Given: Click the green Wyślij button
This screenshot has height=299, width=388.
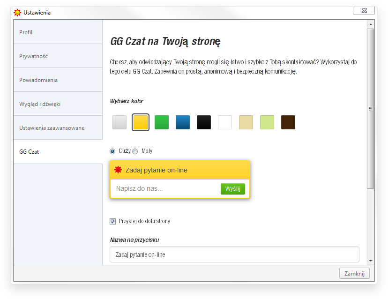Looking at the screenshot, I should pyautogui.click(x=232, y=189).
